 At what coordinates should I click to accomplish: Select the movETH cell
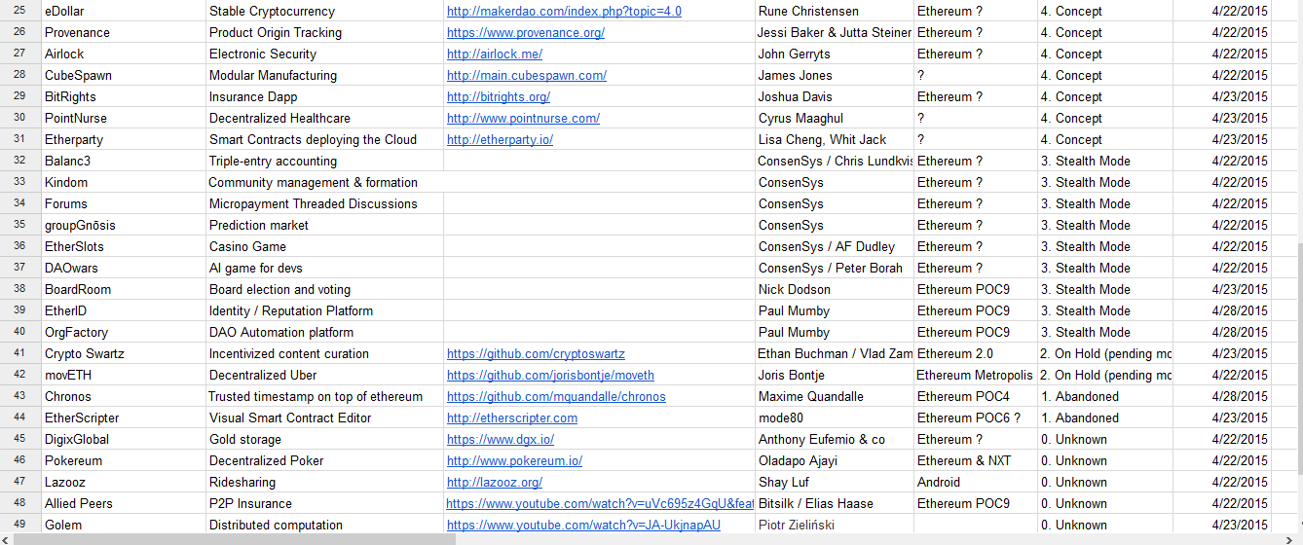point(124,376)
